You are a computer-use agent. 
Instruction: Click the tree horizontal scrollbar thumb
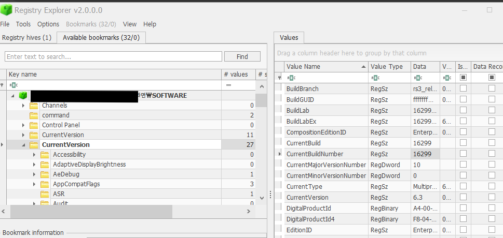coord(91,212)
